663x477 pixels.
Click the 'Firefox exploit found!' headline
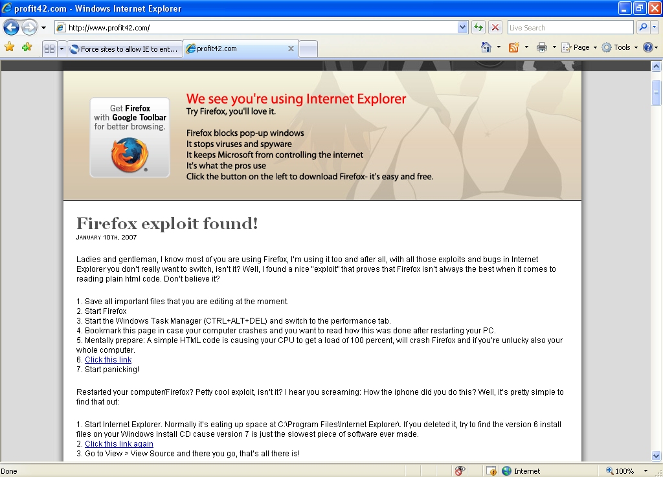tap(167, 223)
